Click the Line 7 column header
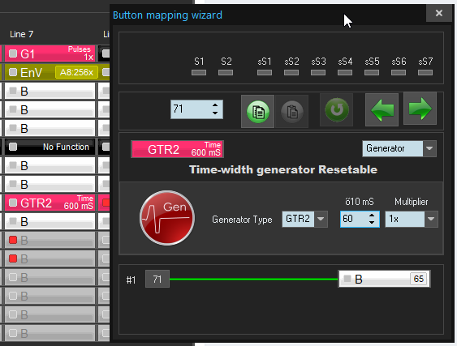457x346 pixels. 22,34
